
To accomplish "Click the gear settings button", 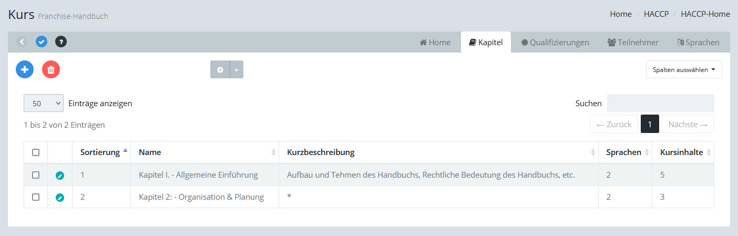I will pos(220,69).
